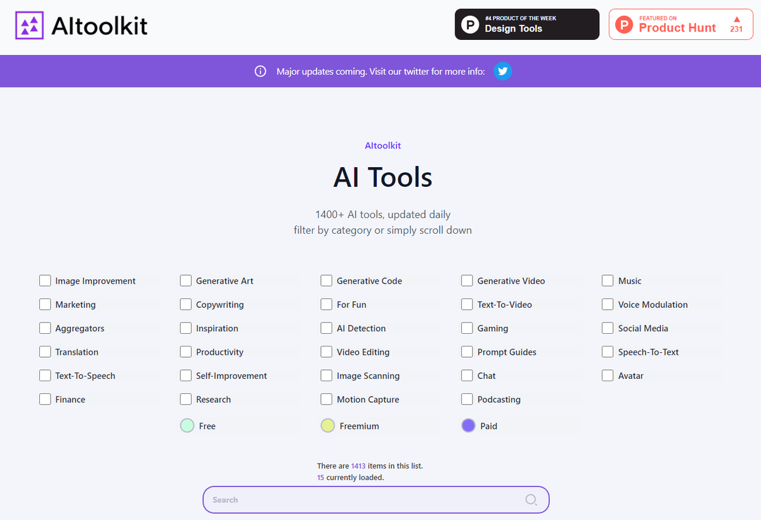Check the Podcasting category
Image resolution: width=761 pixels, height=520 pixels.
467,400
